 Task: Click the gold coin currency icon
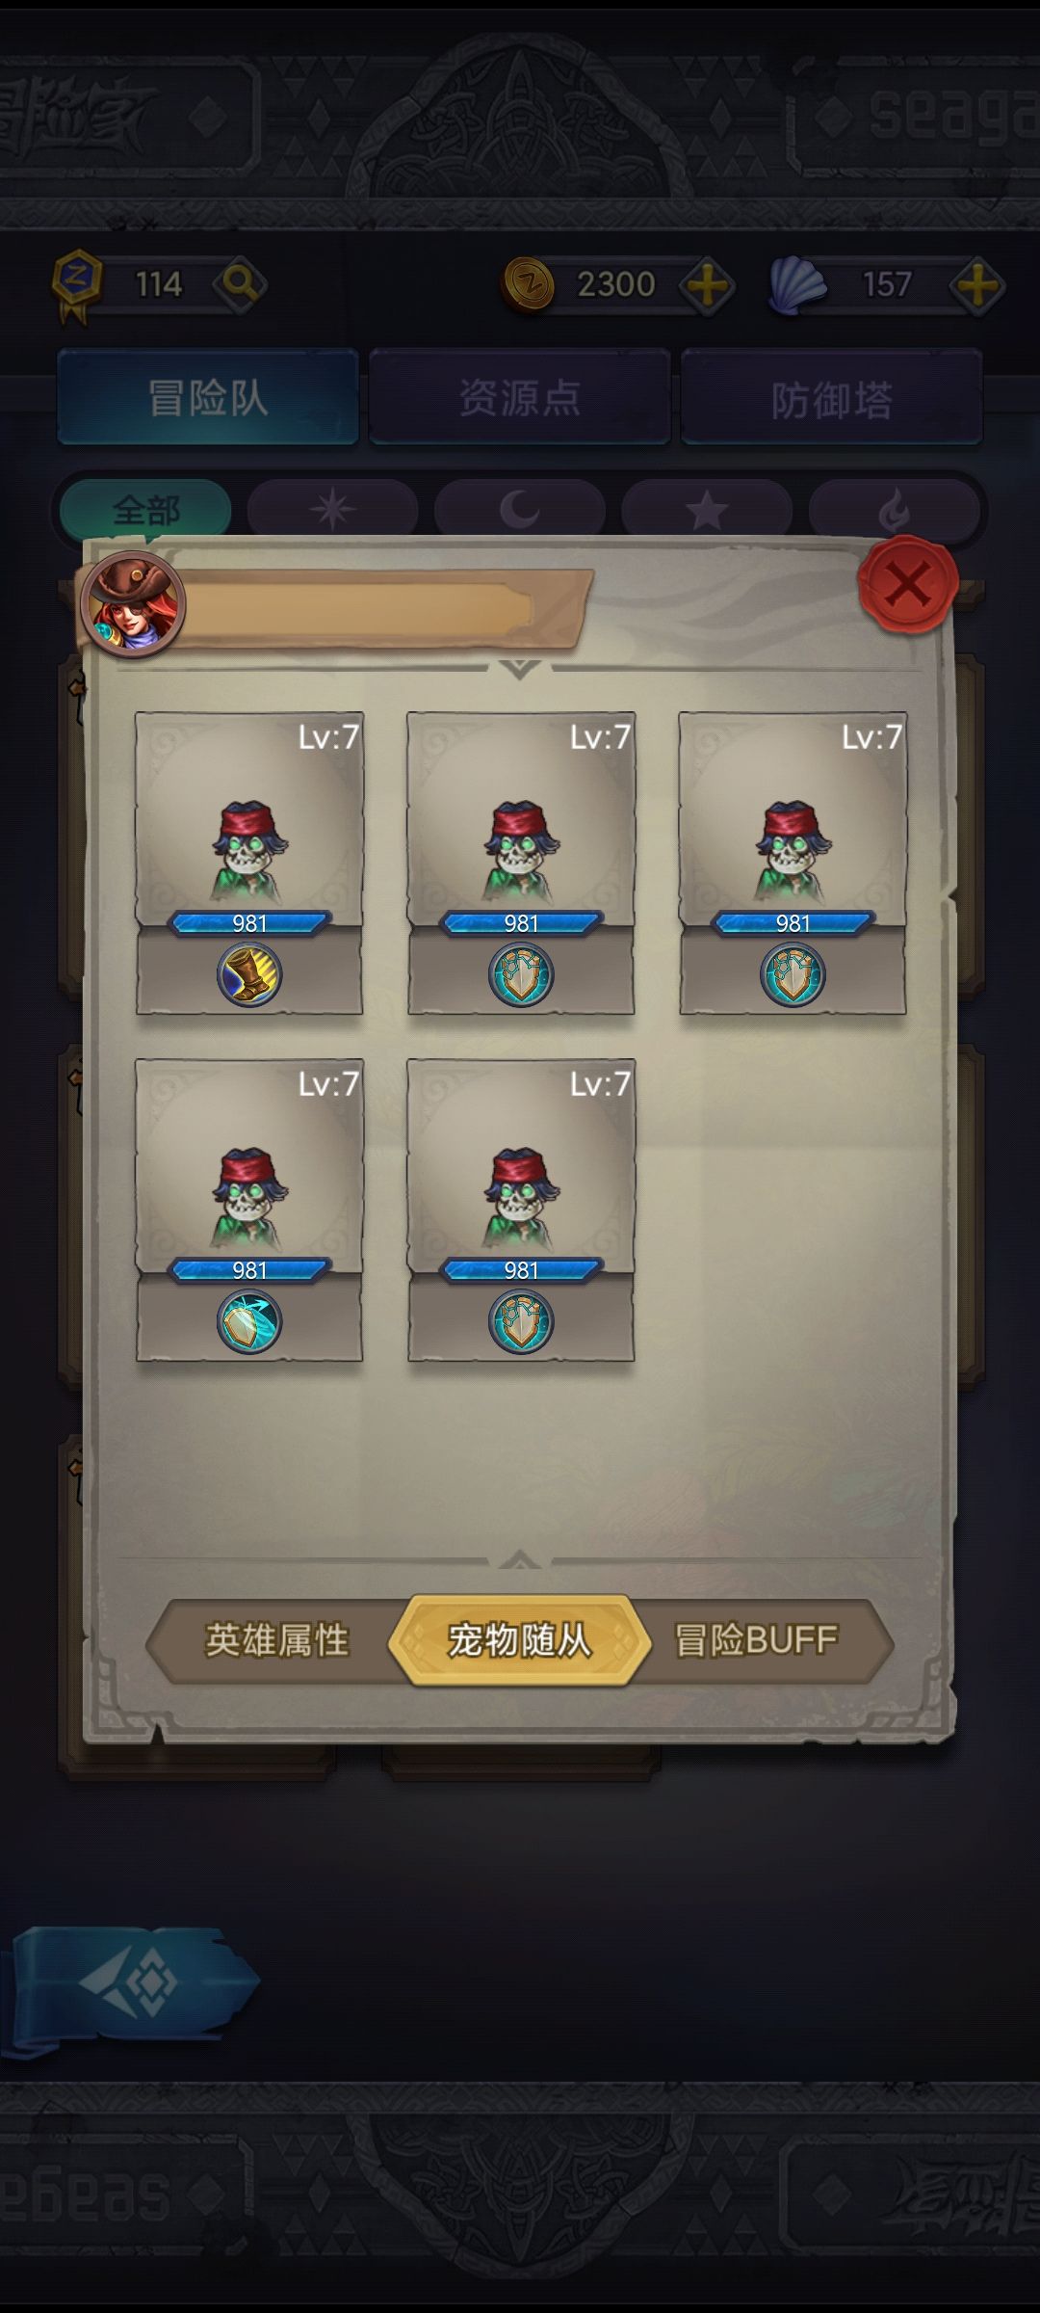coord(528,284)
